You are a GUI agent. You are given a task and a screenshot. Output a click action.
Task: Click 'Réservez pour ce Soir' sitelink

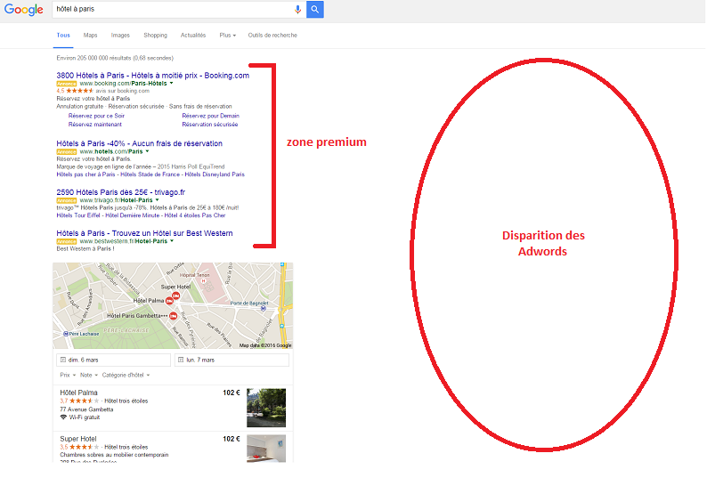click(96, 116)
